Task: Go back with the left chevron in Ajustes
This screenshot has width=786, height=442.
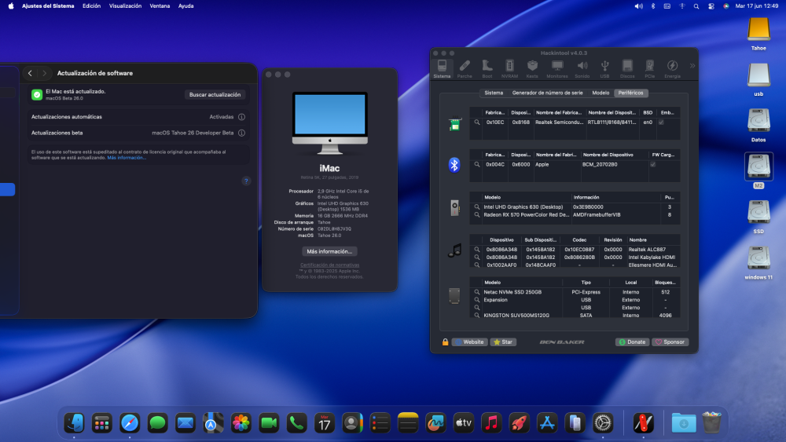Action: 30,73
